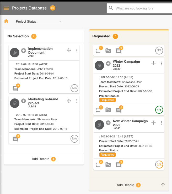Open comments icon on Job41 card
The image size is (172, 194).
tap(119, 165)
